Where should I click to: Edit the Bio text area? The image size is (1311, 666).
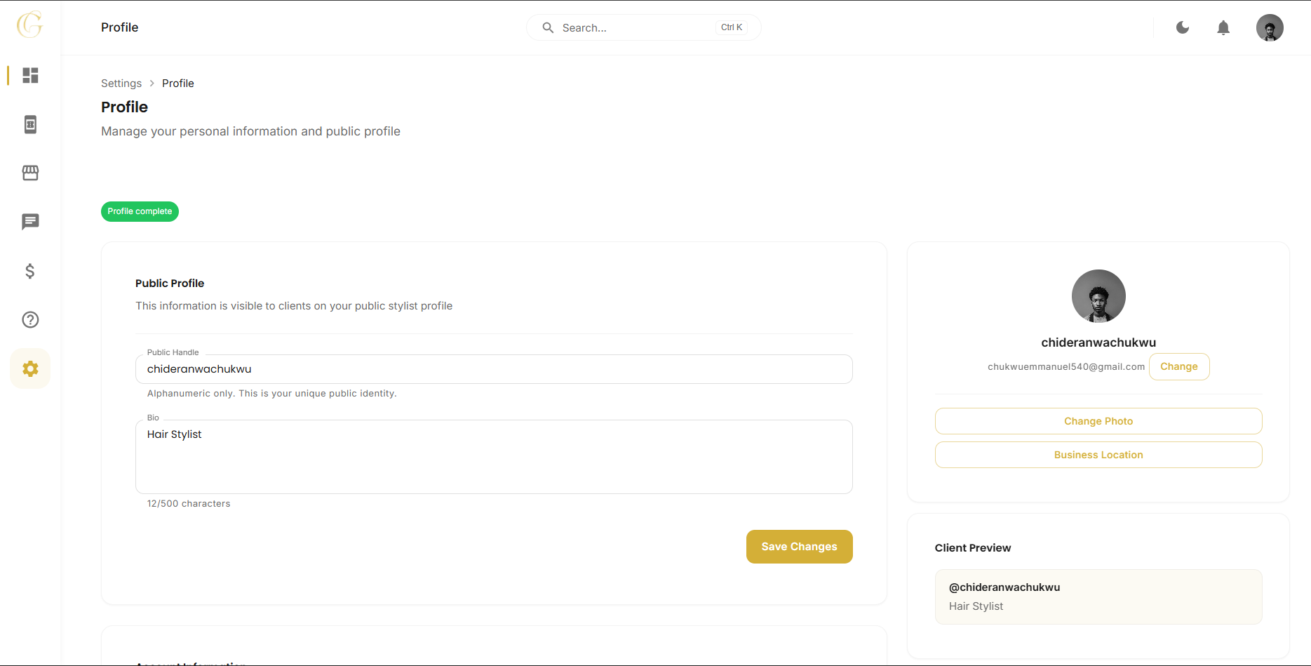click(x=494, y=457)
